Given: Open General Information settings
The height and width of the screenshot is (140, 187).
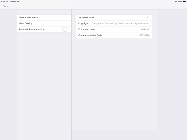Looking at the screenshot, I should (44, 17).
